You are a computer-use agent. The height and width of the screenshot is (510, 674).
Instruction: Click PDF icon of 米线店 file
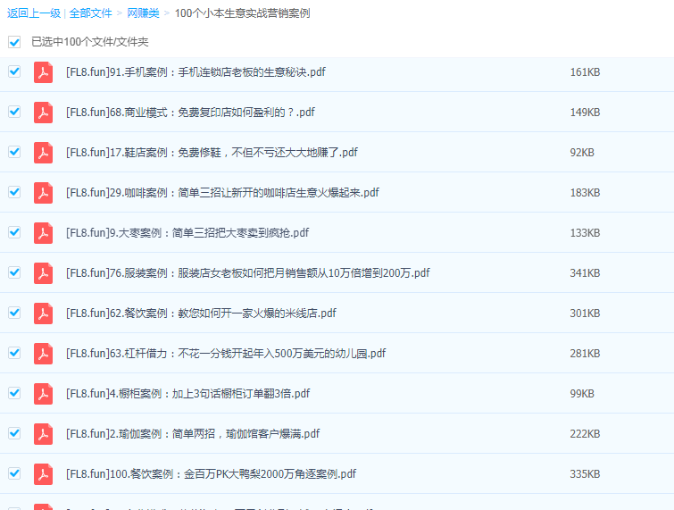coord(43,314)
